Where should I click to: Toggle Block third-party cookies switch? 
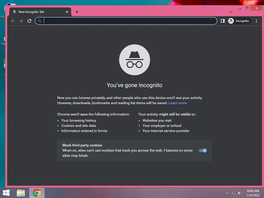pyautogui.click(x=203, y=151)
